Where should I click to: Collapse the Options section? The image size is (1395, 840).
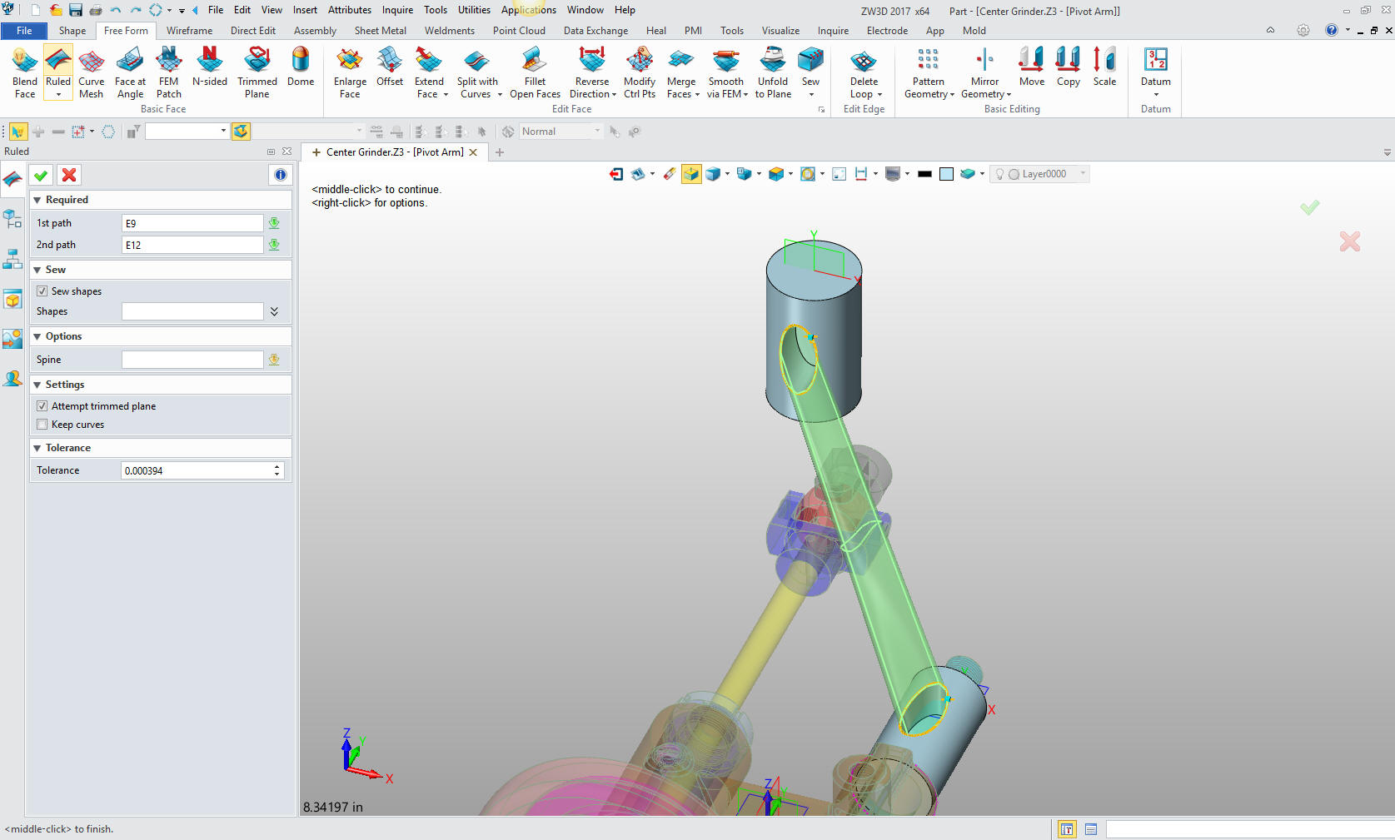tap(37, 337)
